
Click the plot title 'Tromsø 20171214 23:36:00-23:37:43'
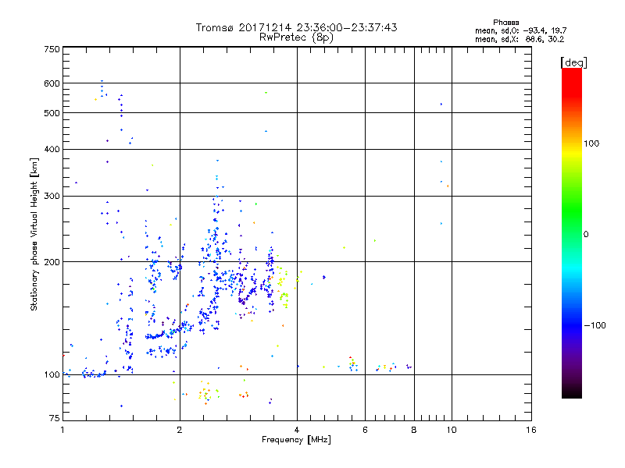point(296,27)
